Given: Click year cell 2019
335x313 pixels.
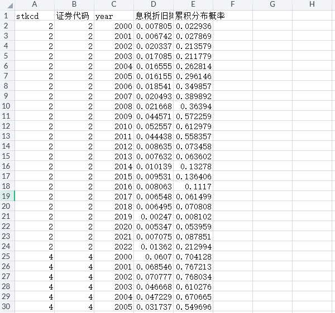Looking at the screenshot, I should (x=114, y=217).
